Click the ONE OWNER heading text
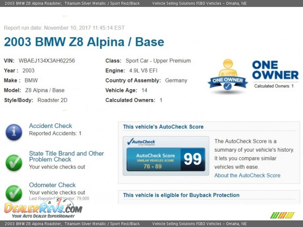Screen dimensions: 303x227 point(275,70)
